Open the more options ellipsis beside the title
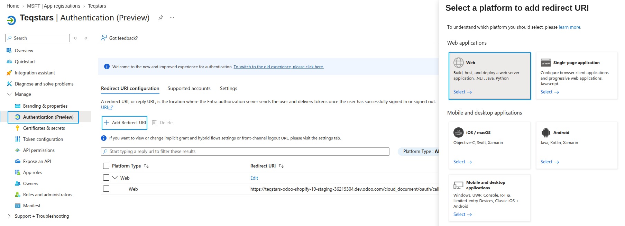Screen dimensions: 625x226 [x=172, y=18]
